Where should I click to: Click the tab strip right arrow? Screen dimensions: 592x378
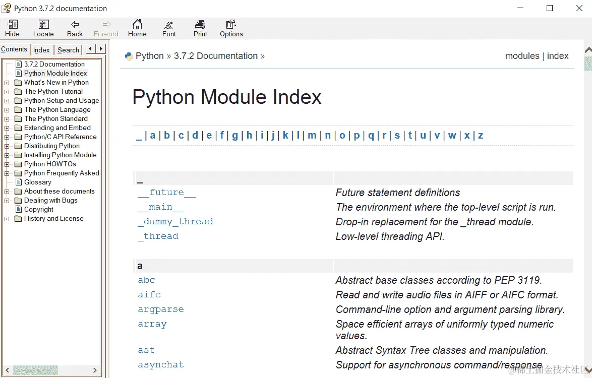point(101,49)
